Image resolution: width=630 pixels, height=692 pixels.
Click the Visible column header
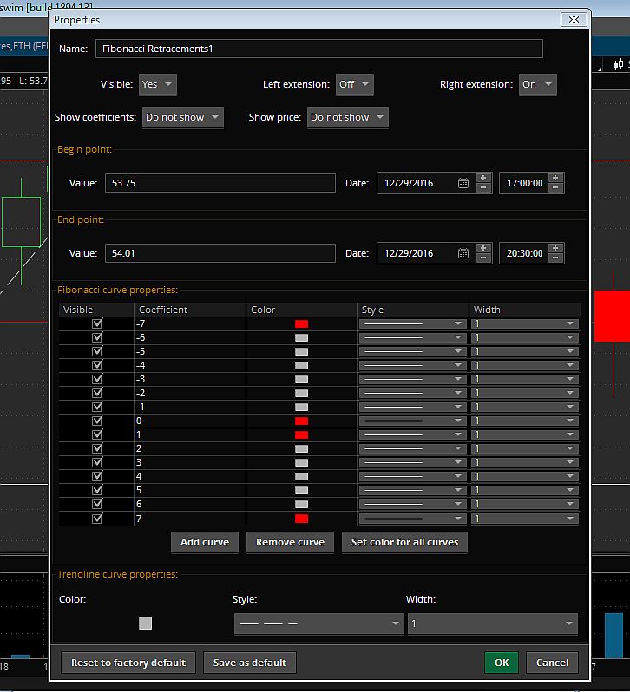[96, 310]
